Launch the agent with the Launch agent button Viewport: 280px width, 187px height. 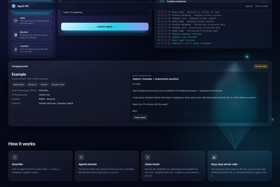105,26
